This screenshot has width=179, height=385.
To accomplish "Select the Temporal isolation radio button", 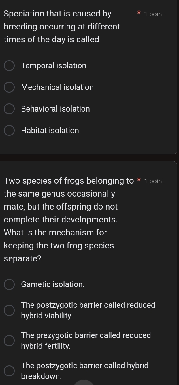I will 9,65.
